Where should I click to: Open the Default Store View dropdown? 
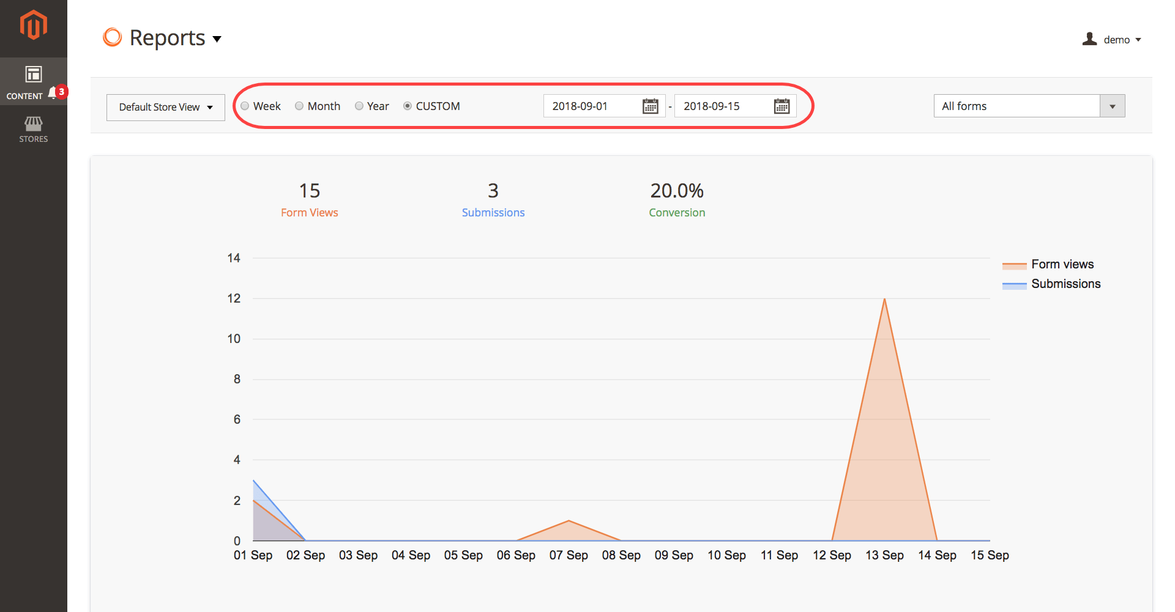(166, 107)
